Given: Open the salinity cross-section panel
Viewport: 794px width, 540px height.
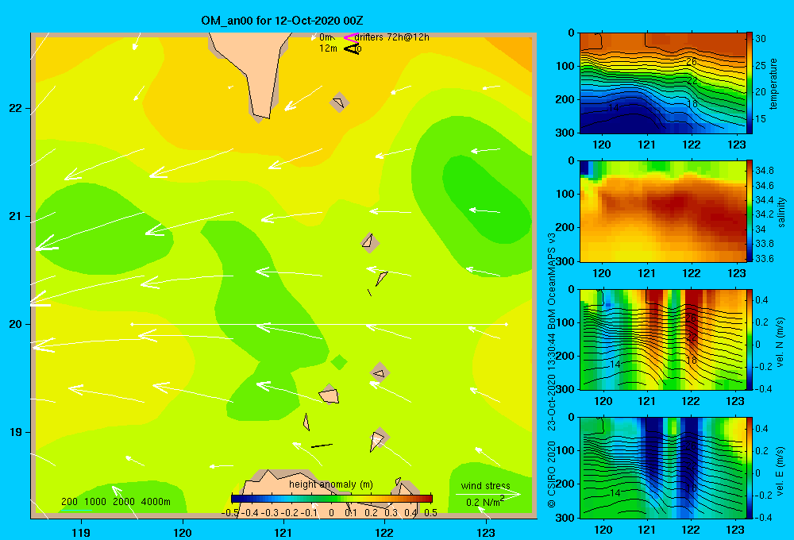Looking at the screenshot, I should point(662,211).
